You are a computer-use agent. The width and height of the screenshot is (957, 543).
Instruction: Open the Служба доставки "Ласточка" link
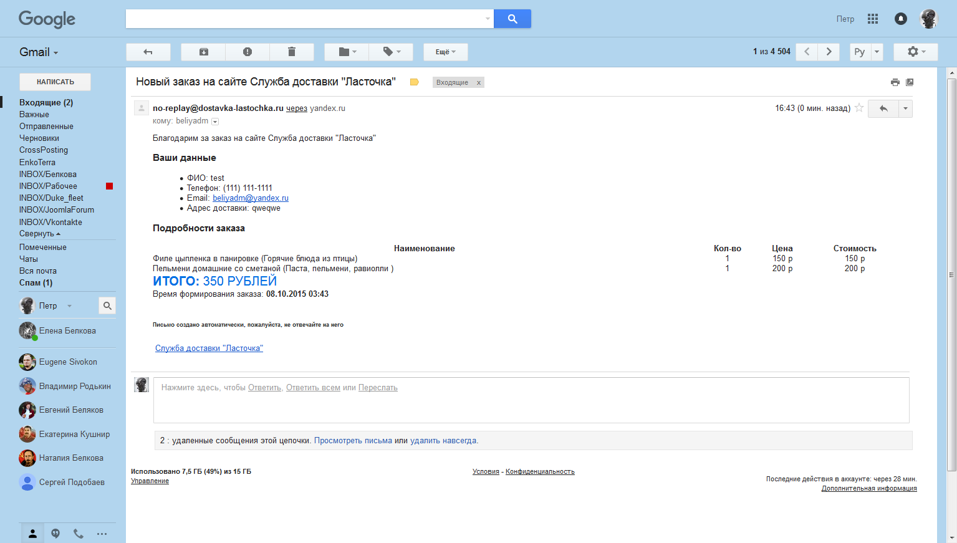pyautogui.click(x=209, y=348)
